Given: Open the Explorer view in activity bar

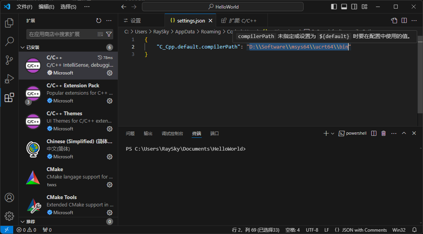Looking at the screenshot, I should tap(9, 23).
